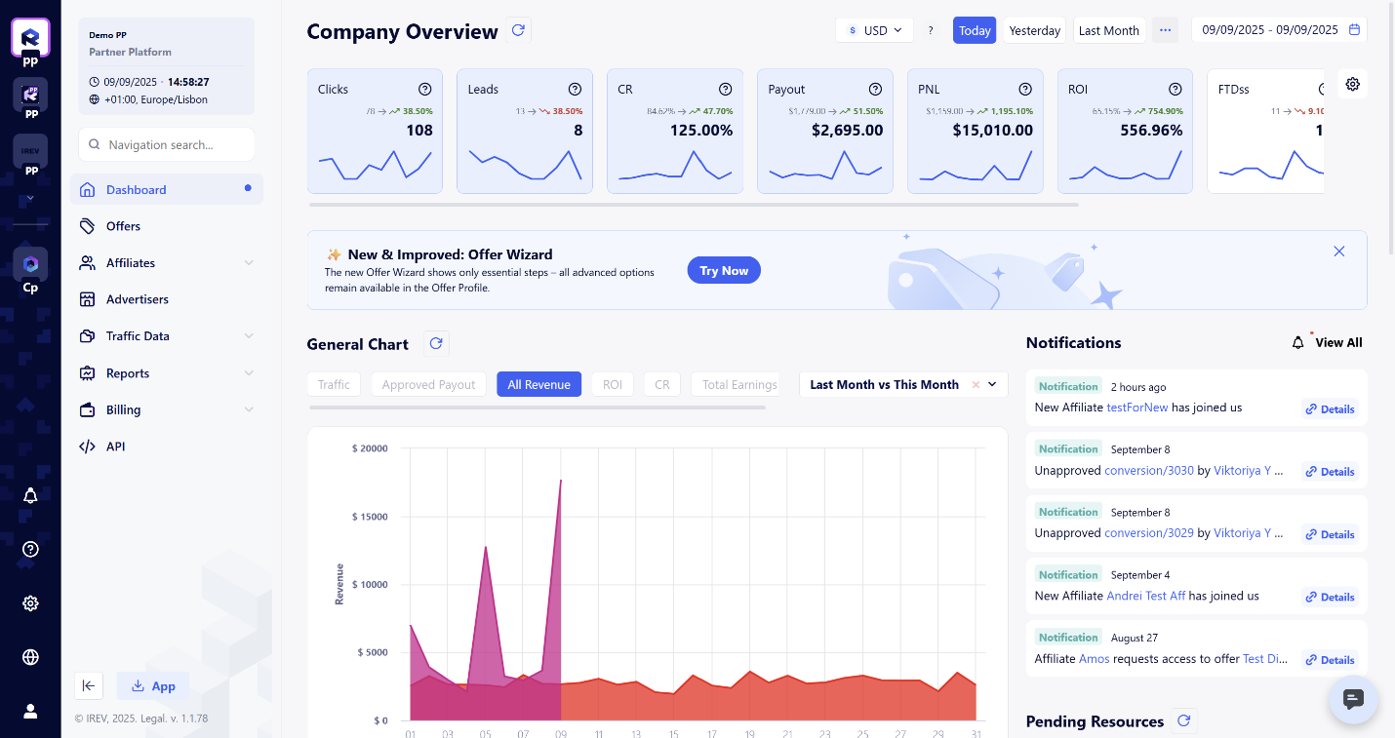Screen dimensions: 1395x738
Task: Switch chart to the Traffic tab
Action: coord(334,385)
